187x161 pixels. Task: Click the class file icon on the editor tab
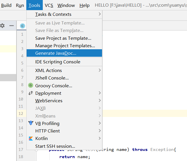tap(22, 26)
